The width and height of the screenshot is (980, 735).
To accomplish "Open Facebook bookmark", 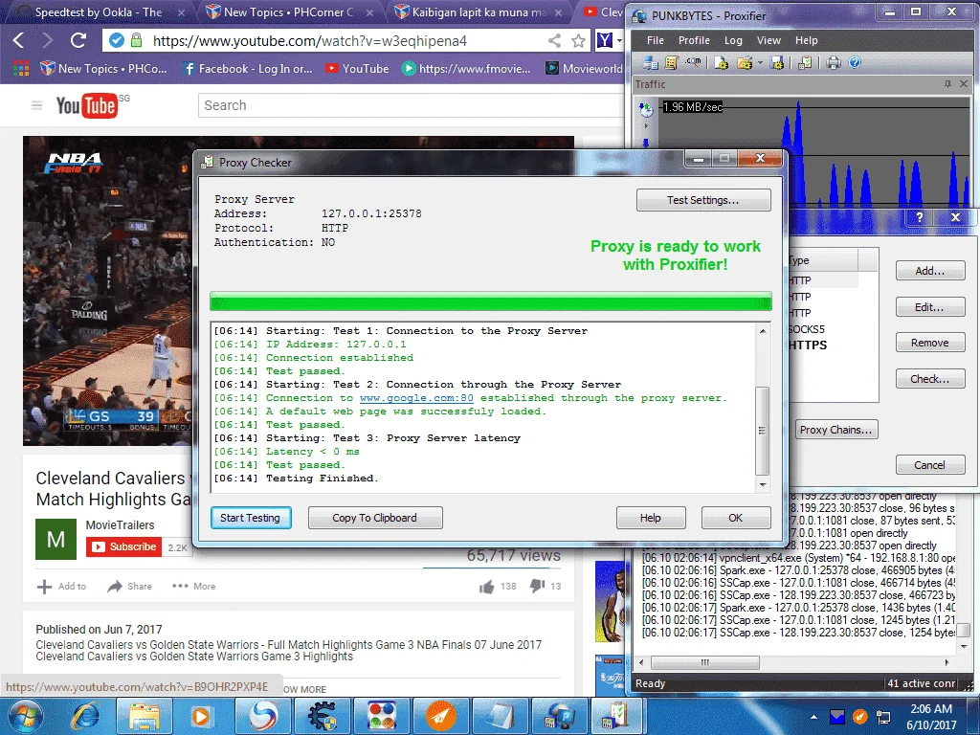I will [x=248, y=68].
